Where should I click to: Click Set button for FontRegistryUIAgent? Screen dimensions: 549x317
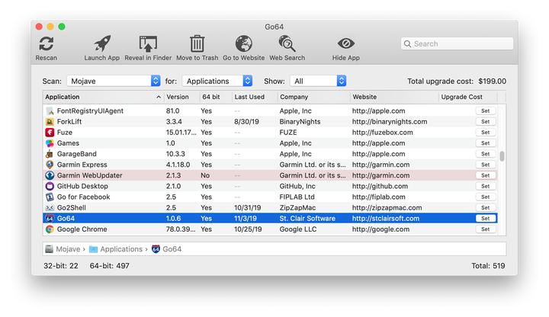pos(485,111)
